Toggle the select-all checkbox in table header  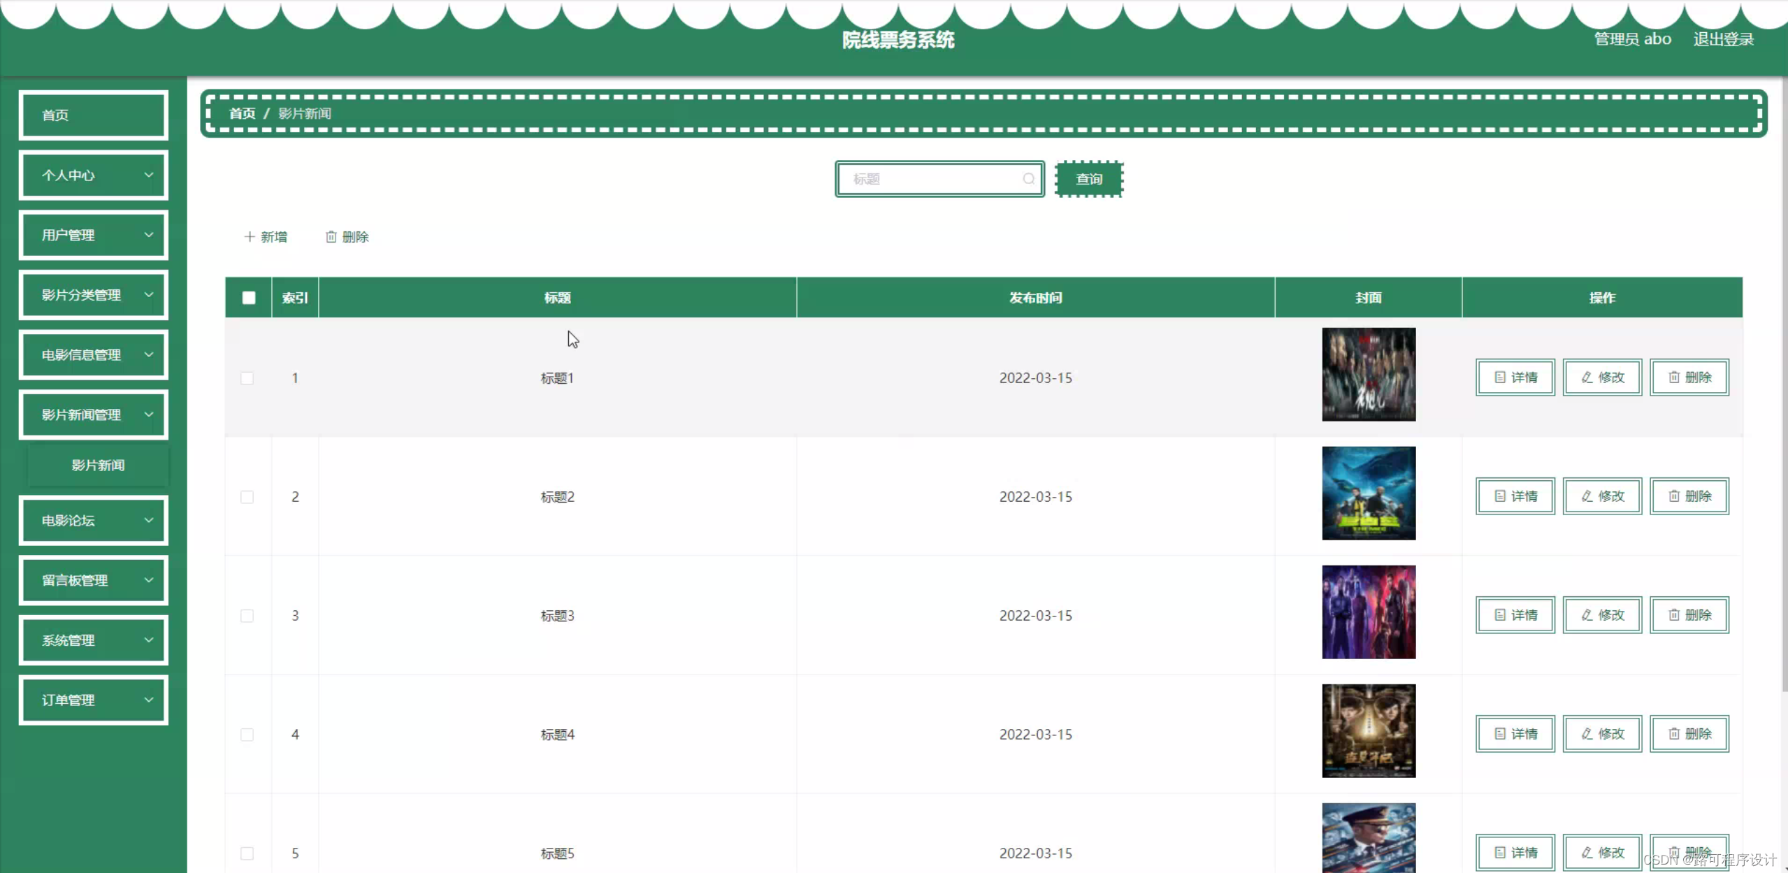(x=249, y=298)
